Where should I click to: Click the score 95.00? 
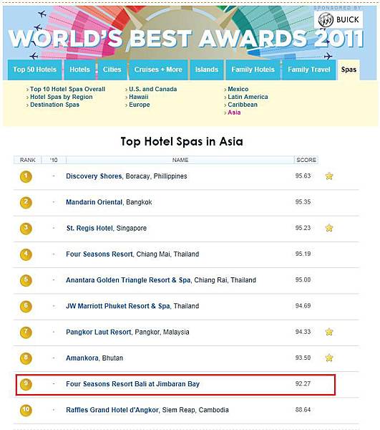click(x=303, y=279)
